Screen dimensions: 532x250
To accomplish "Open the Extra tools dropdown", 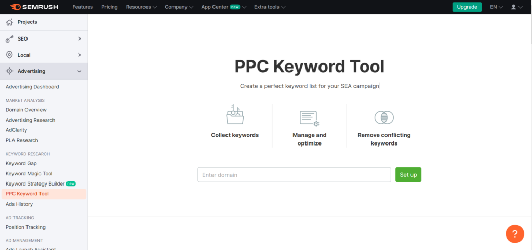I will pos(270,7).
